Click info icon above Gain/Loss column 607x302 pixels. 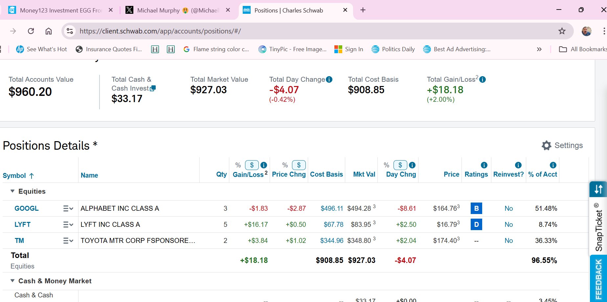point(264,165)
